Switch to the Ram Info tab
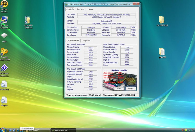Image resolution: width=195 pixels, height=132 pixels. [80, 9]
